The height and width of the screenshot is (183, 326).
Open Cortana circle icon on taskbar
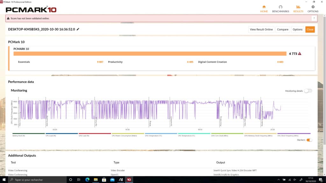pyautogui.click(x=70, y=180)
